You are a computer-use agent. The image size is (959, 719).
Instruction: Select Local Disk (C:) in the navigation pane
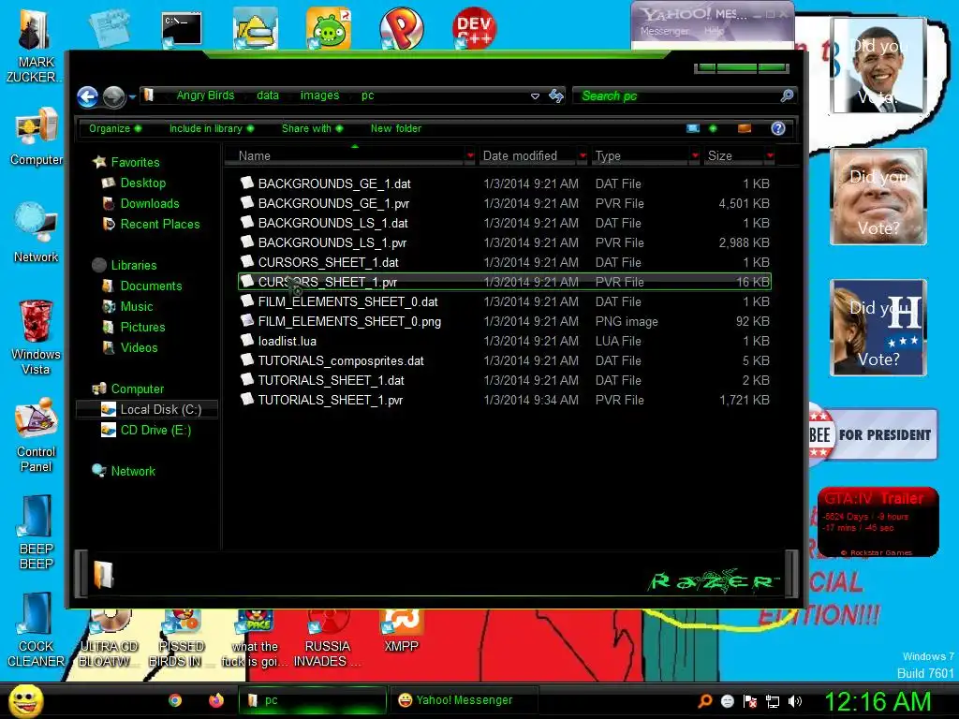[147, 410]
